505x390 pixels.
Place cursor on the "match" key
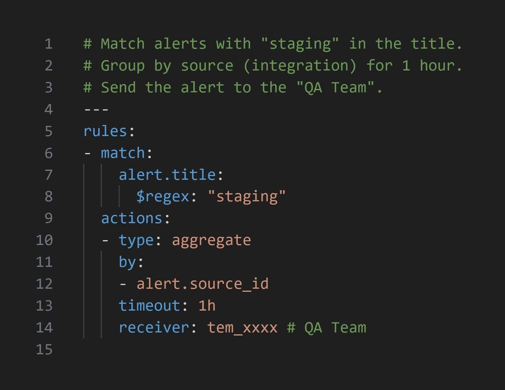coord(123,153)
